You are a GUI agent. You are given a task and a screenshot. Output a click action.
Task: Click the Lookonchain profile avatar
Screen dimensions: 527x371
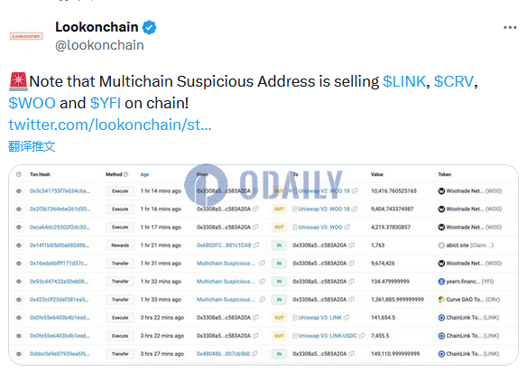[26, 36]
